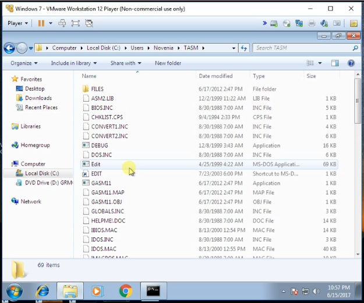Click the double chevron in VMware toolbar

point(264,23)
